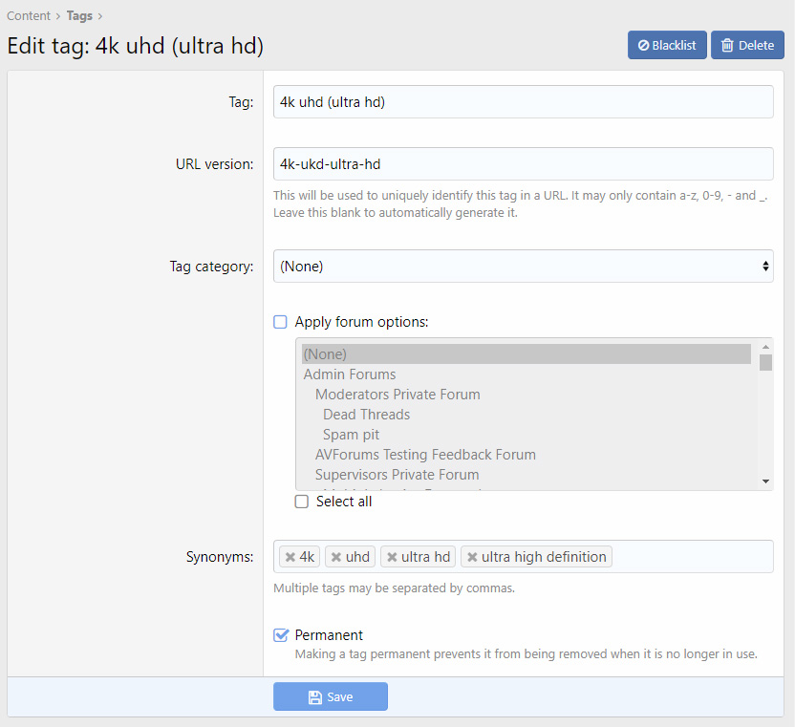This screenshot has width=795, height=727.
Task: Uncheck the Permanent checkbox
Action: click(x=281, y=635)
